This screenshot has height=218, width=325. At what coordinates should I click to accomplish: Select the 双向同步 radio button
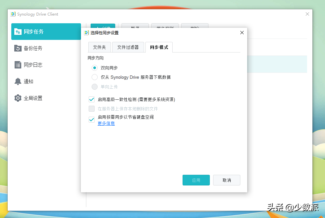(95, 68)
